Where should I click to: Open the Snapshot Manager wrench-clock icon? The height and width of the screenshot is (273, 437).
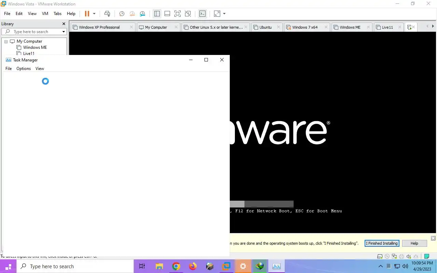pos(143,14)
